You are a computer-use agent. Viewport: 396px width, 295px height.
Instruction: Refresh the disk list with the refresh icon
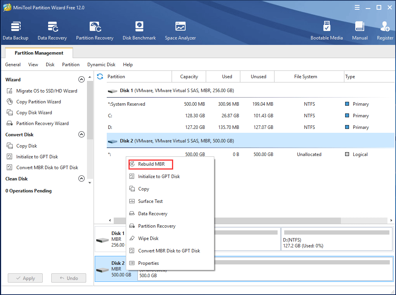point(100,76)
